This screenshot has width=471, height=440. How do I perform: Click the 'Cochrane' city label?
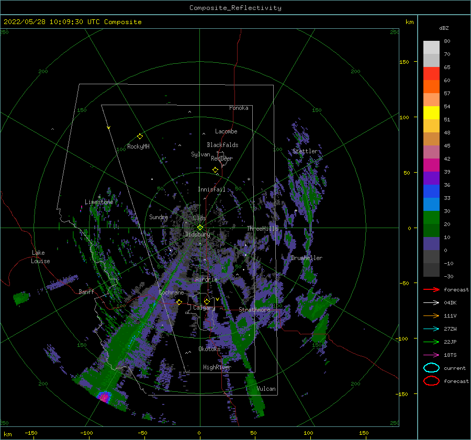[x=171, y=292]
